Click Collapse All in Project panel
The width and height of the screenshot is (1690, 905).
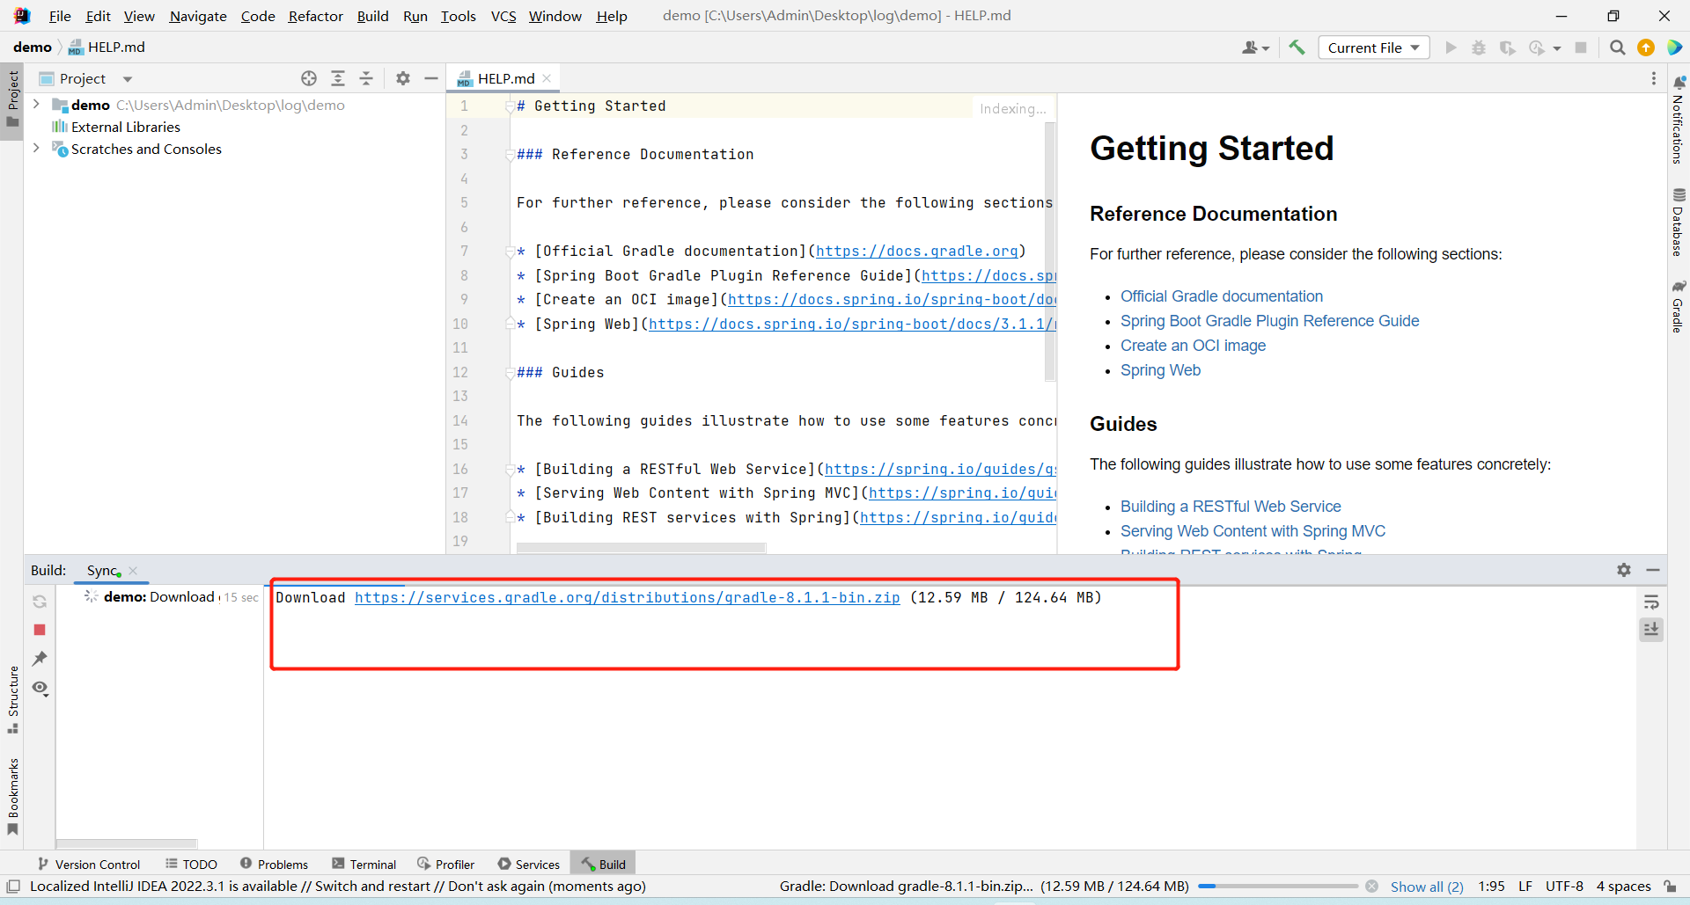366,78
